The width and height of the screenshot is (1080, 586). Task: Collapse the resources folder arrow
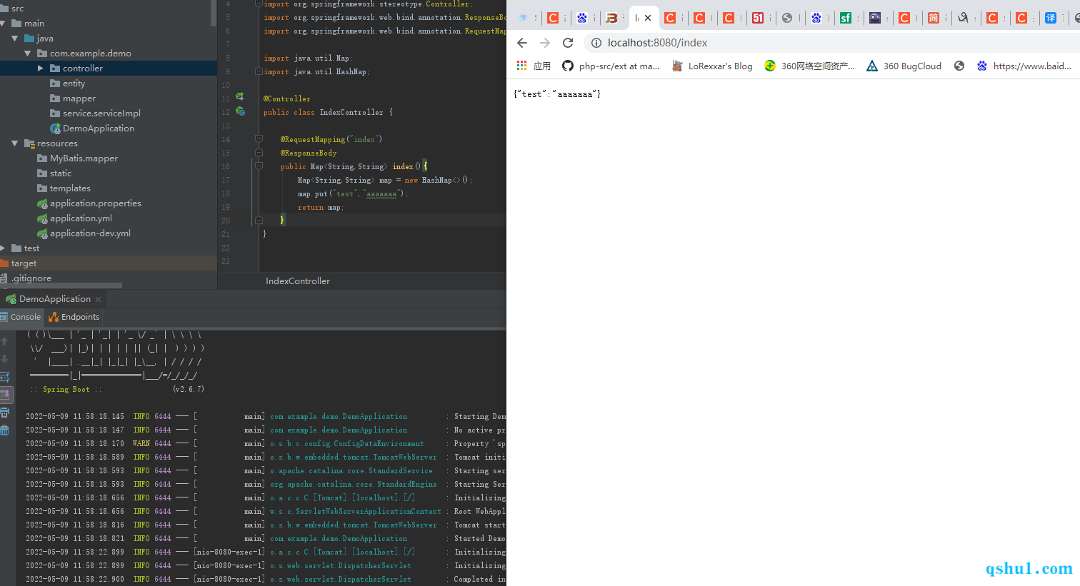point(15,143)
